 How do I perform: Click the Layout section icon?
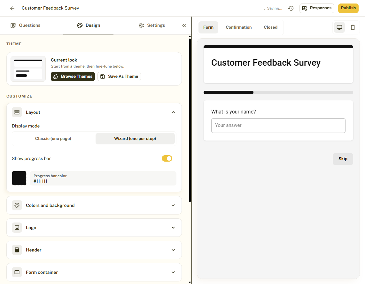17,112
